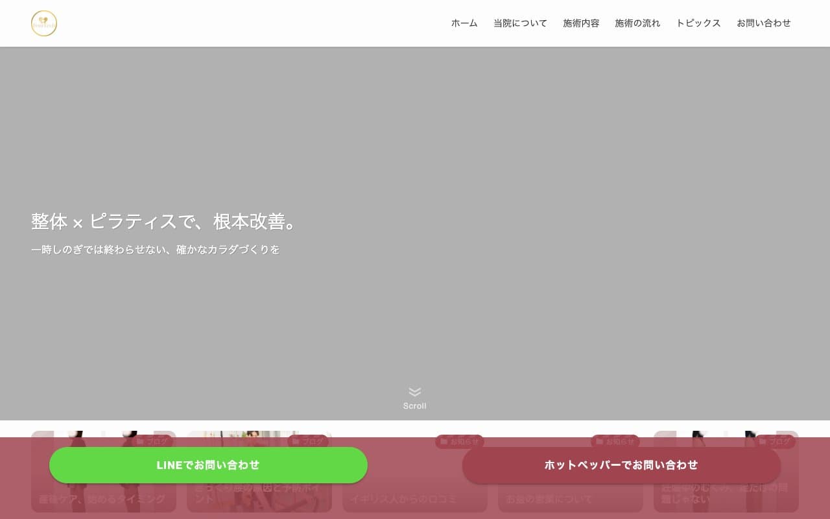Click the folder icon on the rightmost ブログ tag
This screenshot has width=830, height=519.
pyautogui.click(x=764, y=441)
